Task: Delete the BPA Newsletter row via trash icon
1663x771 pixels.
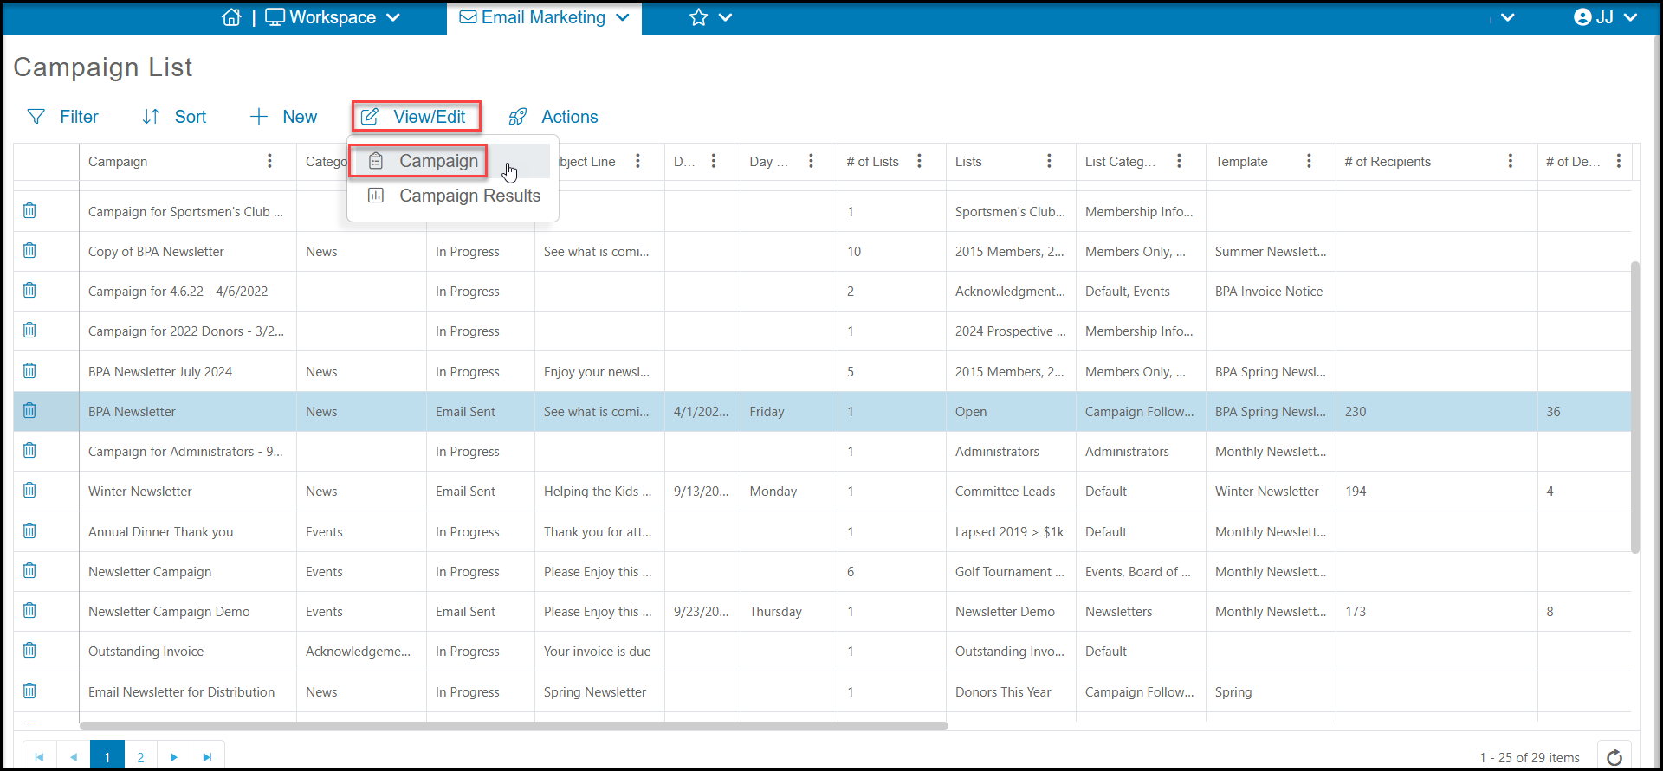Action: pyautogui.click(x=29, y=410)
